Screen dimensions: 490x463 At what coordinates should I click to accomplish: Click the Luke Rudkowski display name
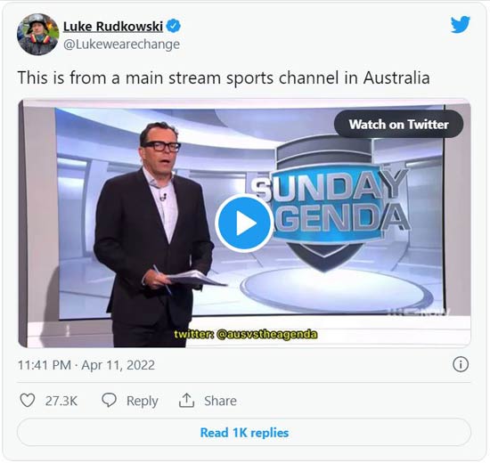tap(113, 26)
